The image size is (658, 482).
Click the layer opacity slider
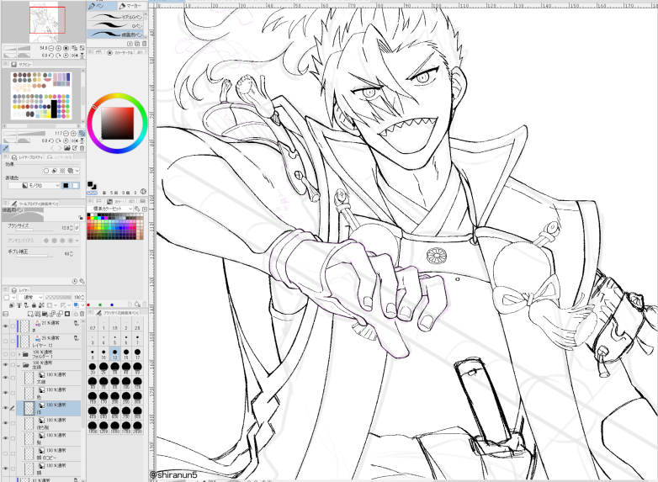(57, 298)
